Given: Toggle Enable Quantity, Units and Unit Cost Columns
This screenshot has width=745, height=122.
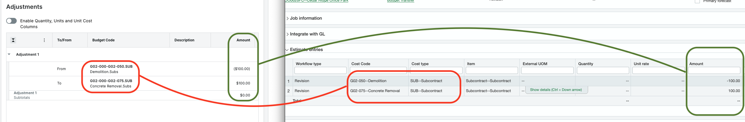Looking at the screenshot, I should (11, 21).
